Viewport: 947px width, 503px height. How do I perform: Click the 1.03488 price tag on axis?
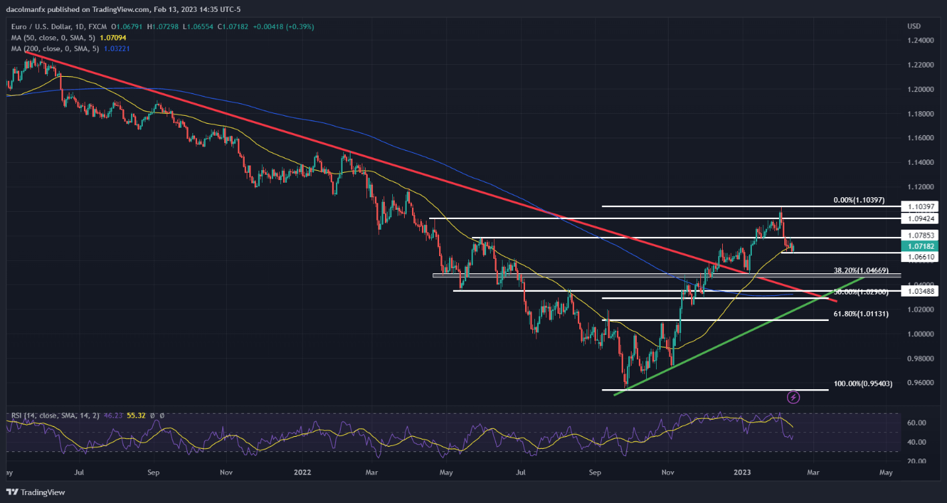[919, 291]
